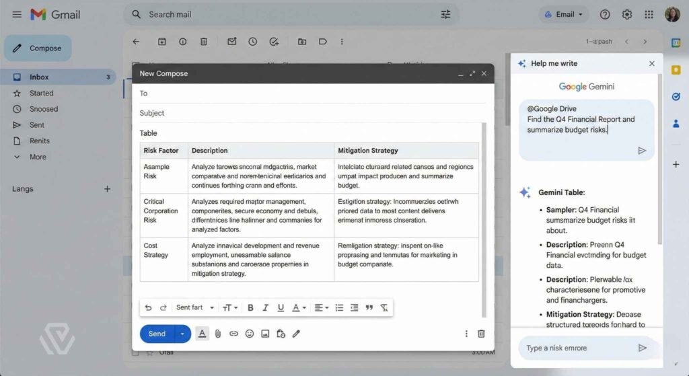Mark the message as unread
This screenshot has width=689, height=376.
click(231, 42)
